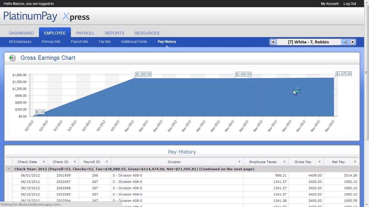Image resolution: width=369 pixels, height=207 pixels.
Task: Click the Pay History table title
Action: pyautogui.click(x=182, y=152)
